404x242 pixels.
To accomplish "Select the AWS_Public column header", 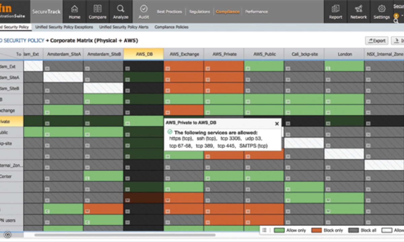I will [x=264, y=54].
